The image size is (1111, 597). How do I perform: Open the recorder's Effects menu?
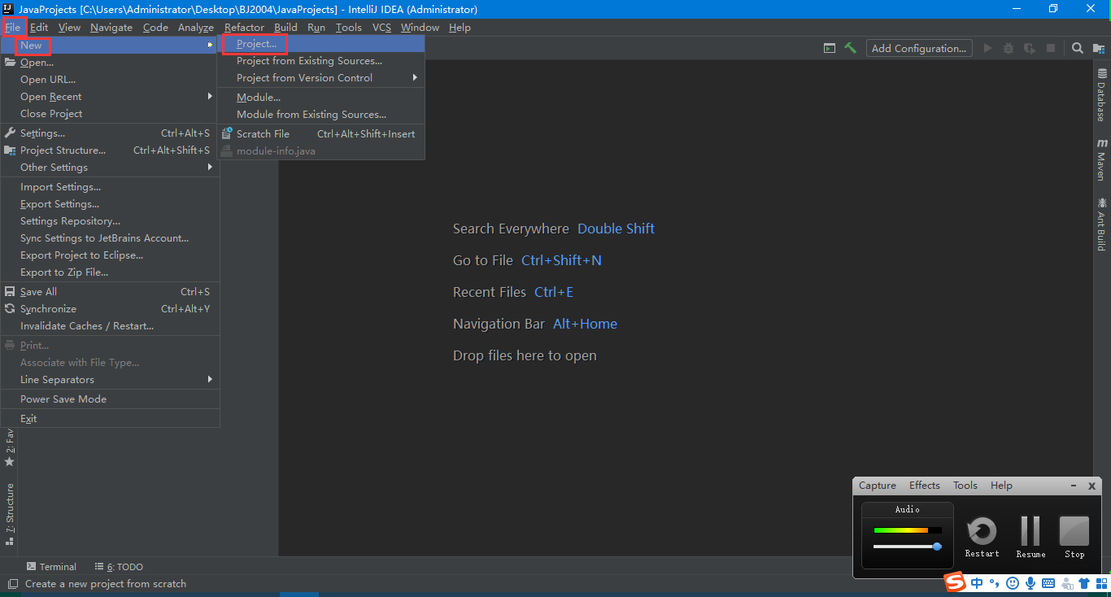[x=925, y=486]
